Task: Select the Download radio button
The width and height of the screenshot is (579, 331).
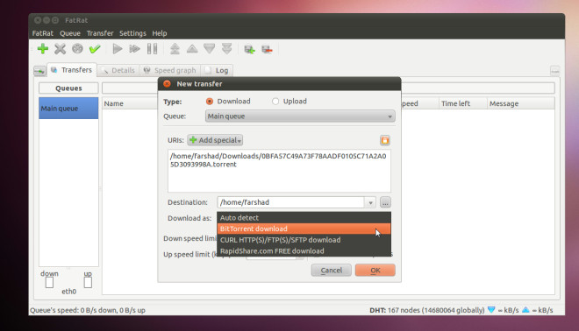Action: coord(210,102)
